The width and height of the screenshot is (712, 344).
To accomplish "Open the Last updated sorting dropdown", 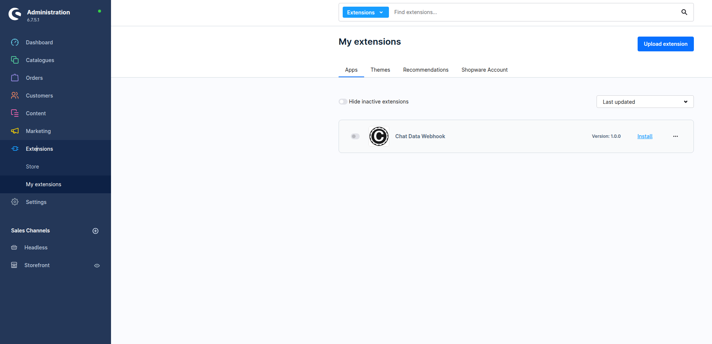I will coord(645,102).
